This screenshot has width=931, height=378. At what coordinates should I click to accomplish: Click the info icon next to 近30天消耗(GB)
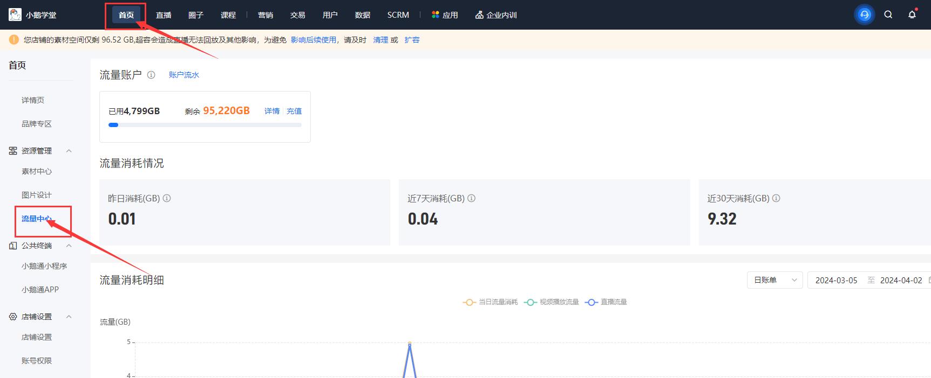tap(776, 198)
